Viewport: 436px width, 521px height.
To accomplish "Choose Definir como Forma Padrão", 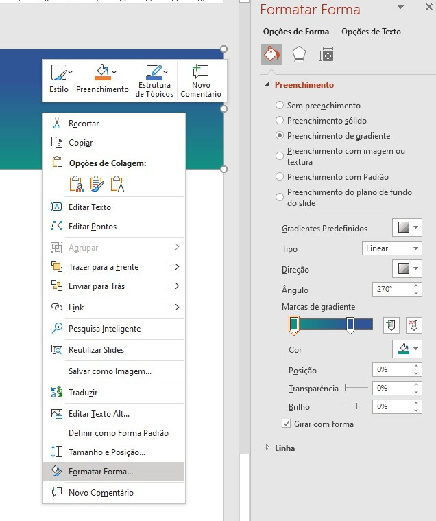I will (x=114, y=433).
